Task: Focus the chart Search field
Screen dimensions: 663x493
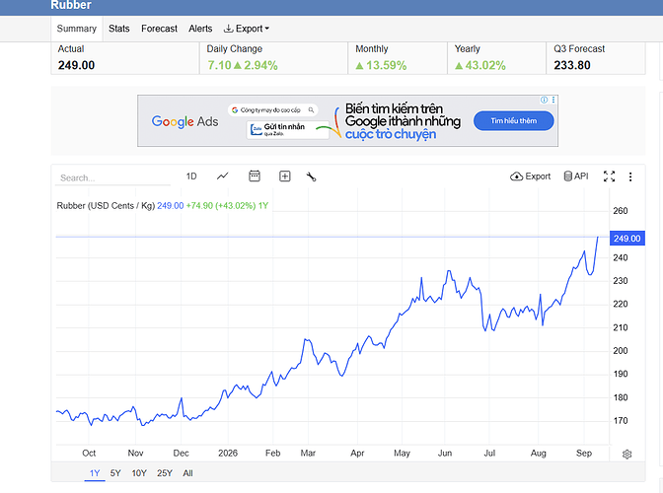Action: click(112, 177)
